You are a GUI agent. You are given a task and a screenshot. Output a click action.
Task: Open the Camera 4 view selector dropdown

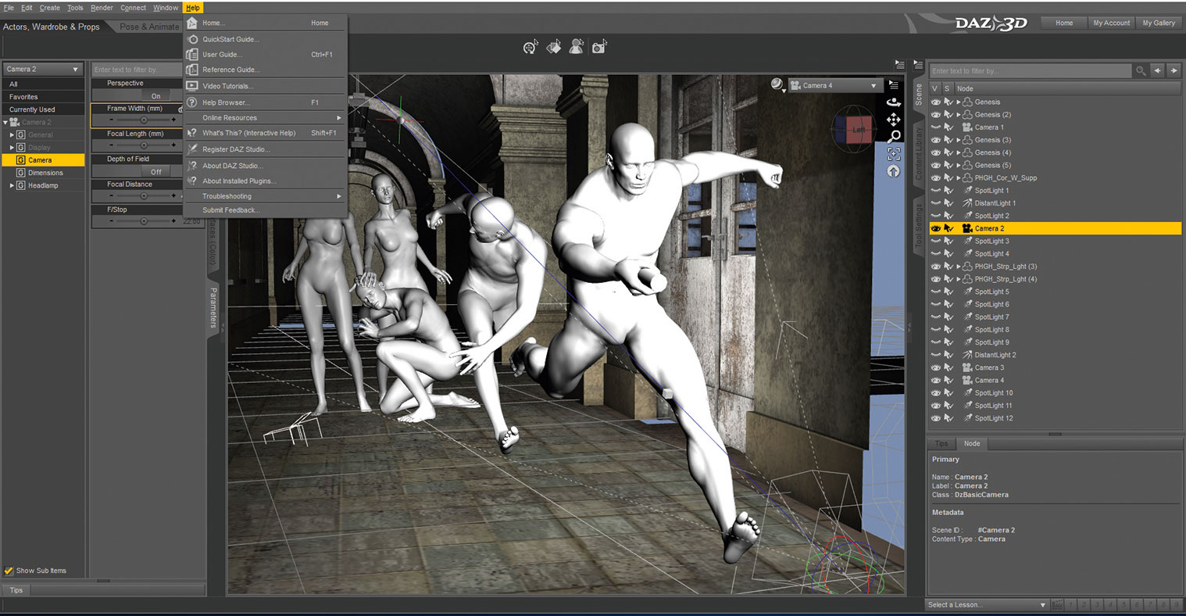[x=834, y=85]
